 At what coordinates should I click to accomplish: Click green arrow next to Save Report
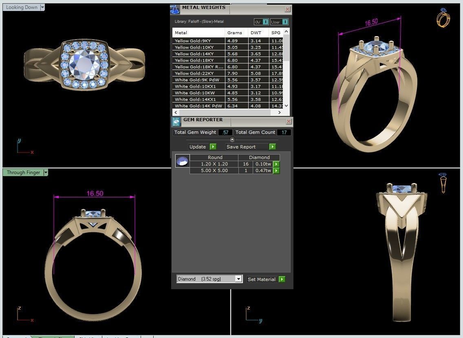(x=272, y=146)
